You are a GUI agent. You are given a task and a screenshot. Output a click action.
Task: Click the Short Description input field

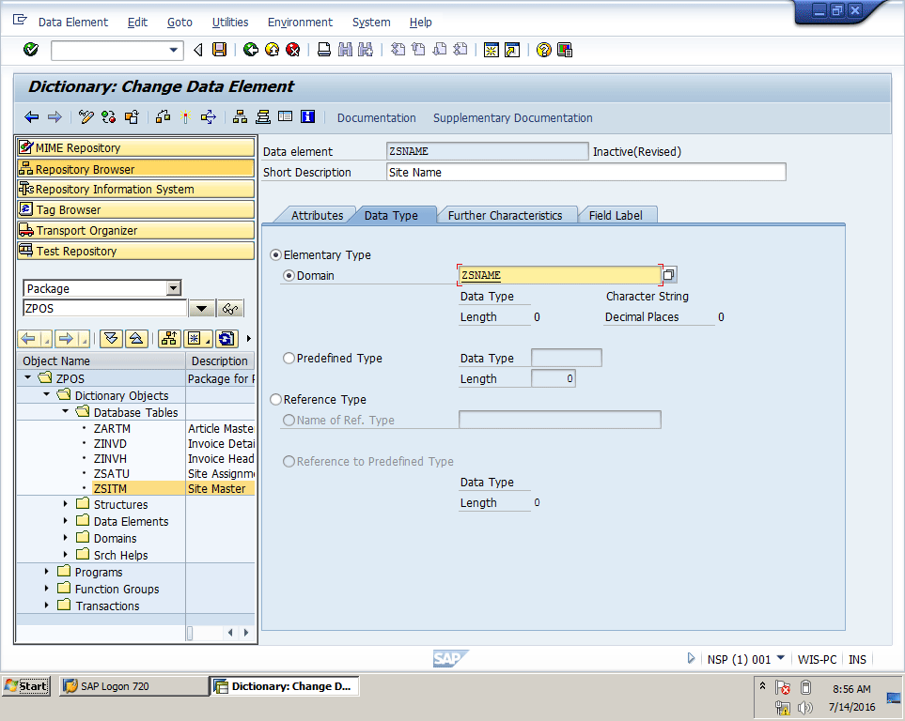coord(585,173)
